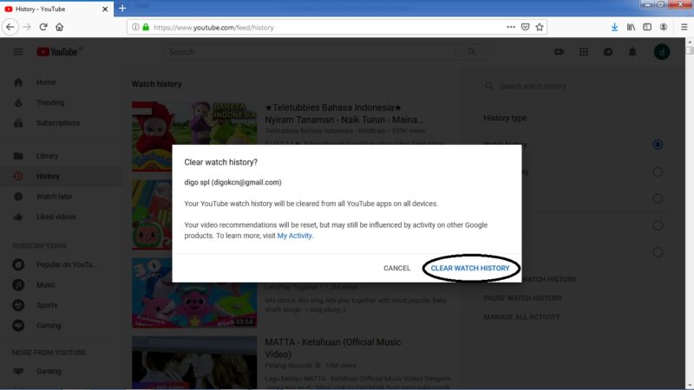Open notifications bell
694x390 pixels.
click(x=632, y=52)
